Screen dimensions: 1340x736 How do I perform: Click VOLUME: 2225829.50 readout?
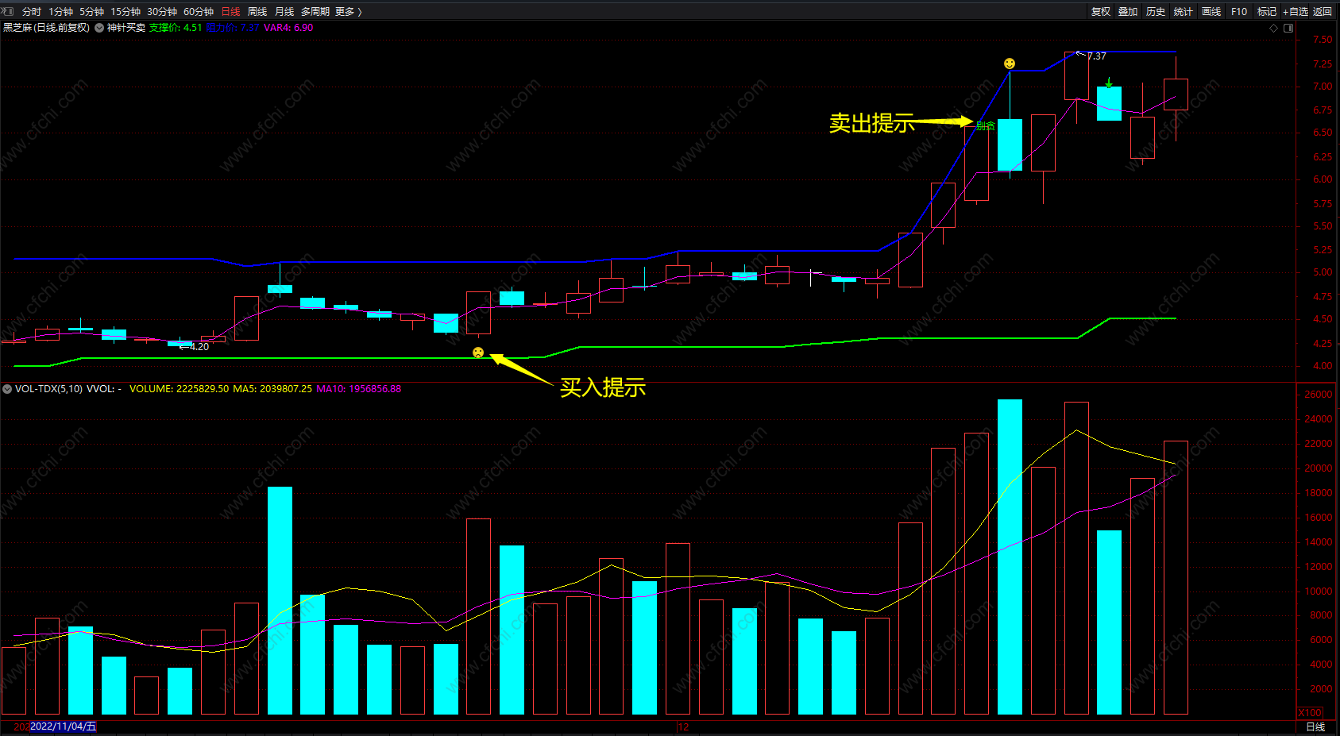[179, 389]
